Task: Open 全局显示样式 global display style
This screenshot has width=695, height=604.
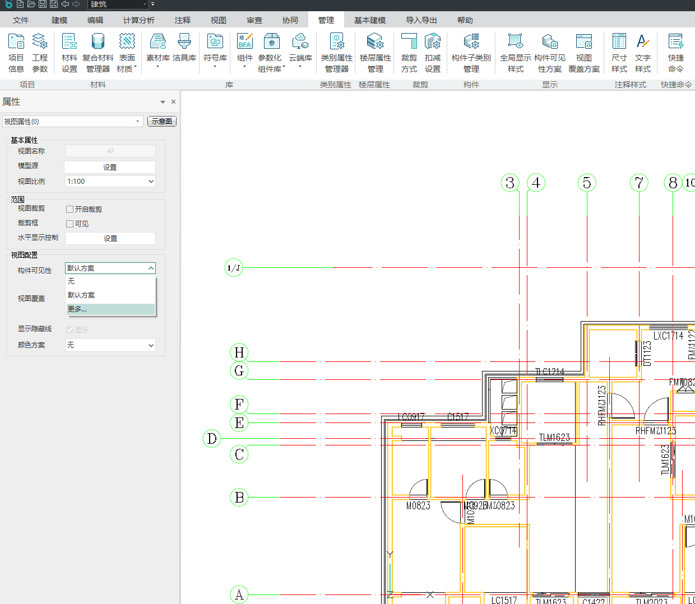Action: [515, 52]
